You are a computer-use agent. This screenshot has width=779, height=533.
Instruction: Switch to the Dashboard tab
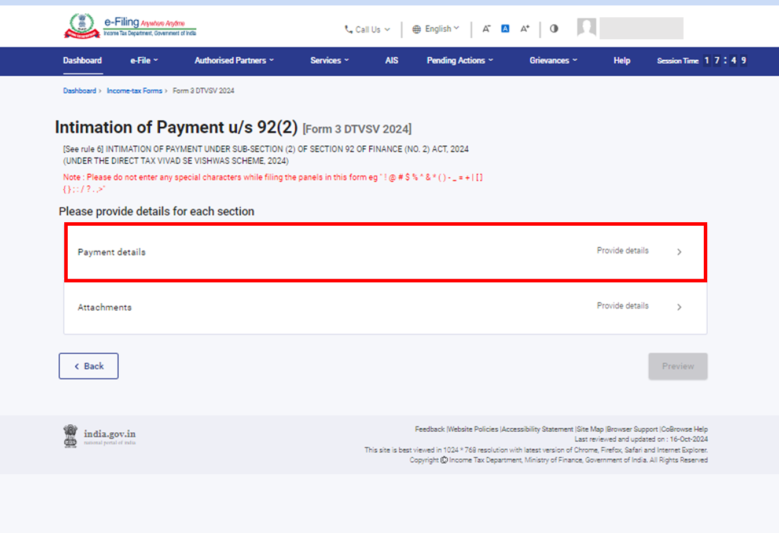pos(82,60)
